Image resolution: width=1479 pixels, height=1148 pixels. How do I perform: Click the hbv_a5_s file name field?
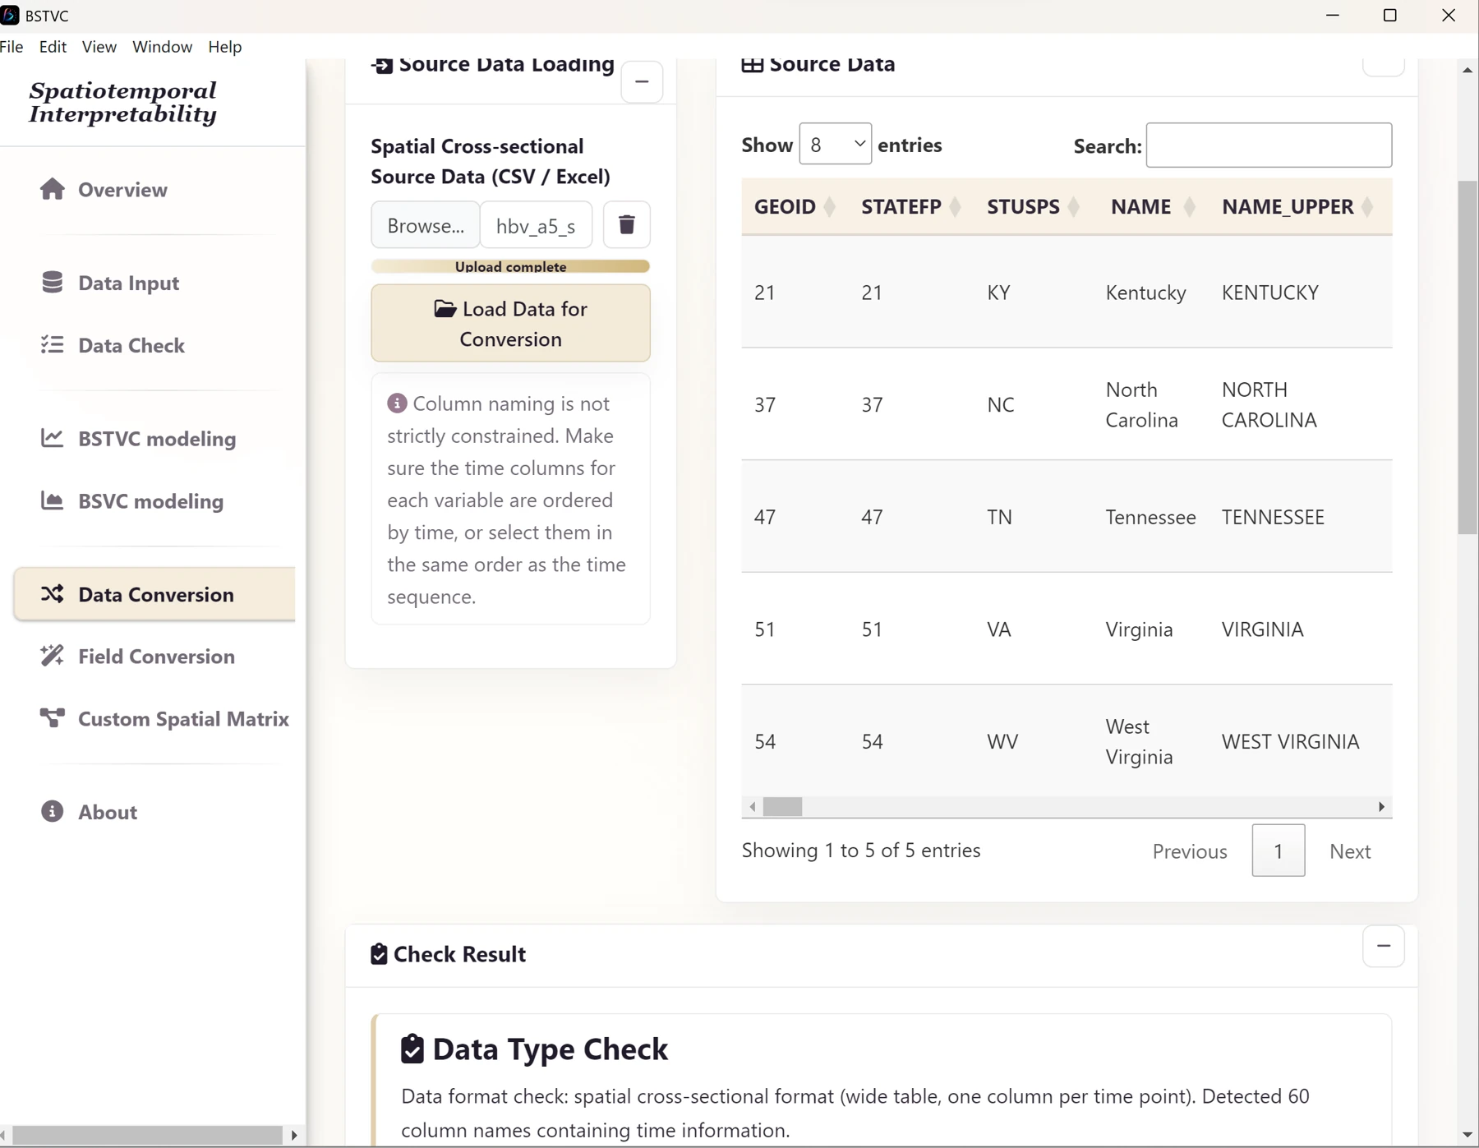point(536,225)
